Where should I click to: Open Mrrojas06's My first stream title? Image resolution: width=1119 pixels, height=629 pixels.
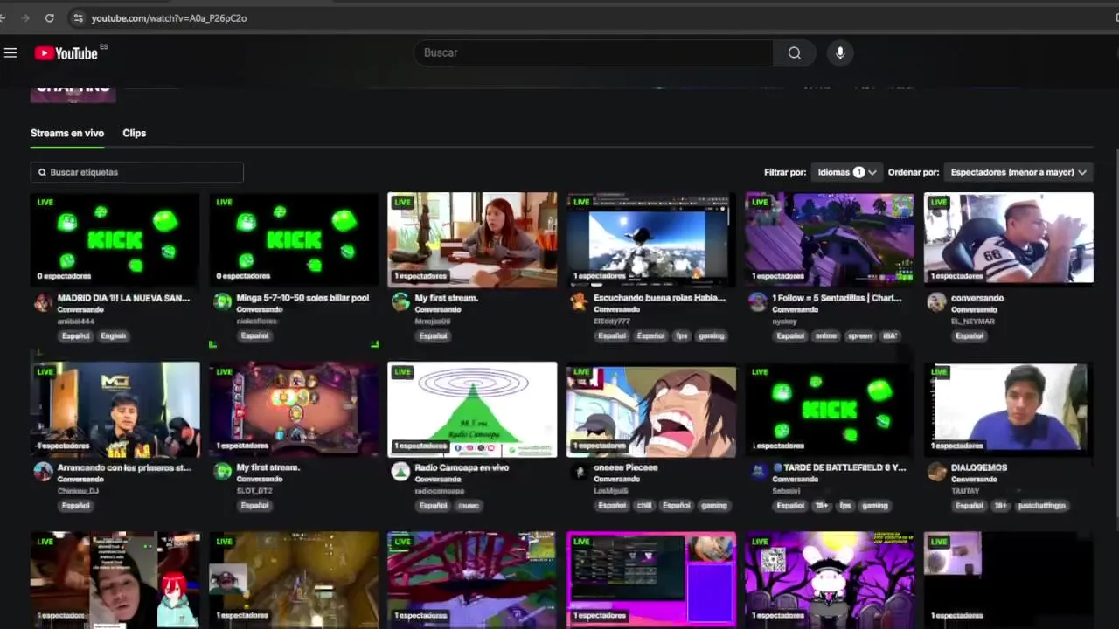[x=447, y=298]
